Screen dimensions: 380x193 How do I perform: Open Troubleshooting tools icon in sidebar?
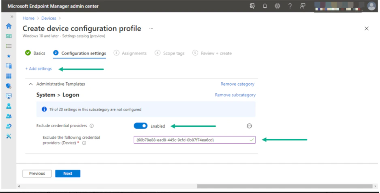click(x=9, y=136)
